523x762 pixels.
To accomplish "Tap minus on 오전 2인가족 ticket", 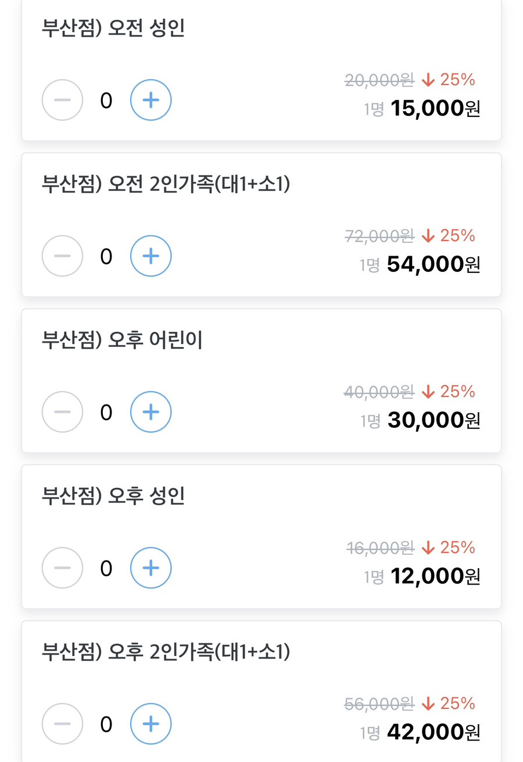I will (x=62, y=256).
